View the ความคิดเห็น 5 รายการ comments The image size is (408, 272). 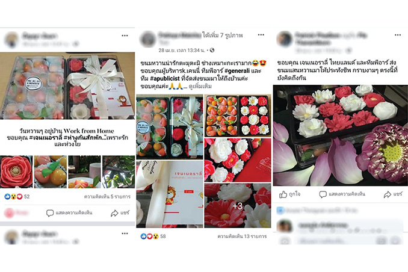pyautogui.click(x=107, y=197)
